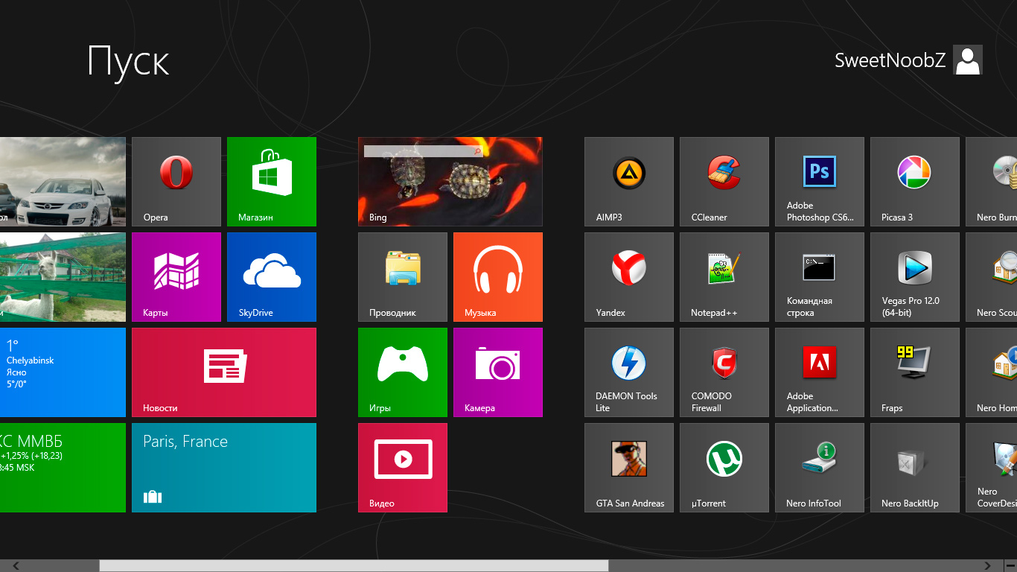This screenshot has height=572, width=1017.
Task: Launch Nero InfoTool tile
Action: [820, 468]
